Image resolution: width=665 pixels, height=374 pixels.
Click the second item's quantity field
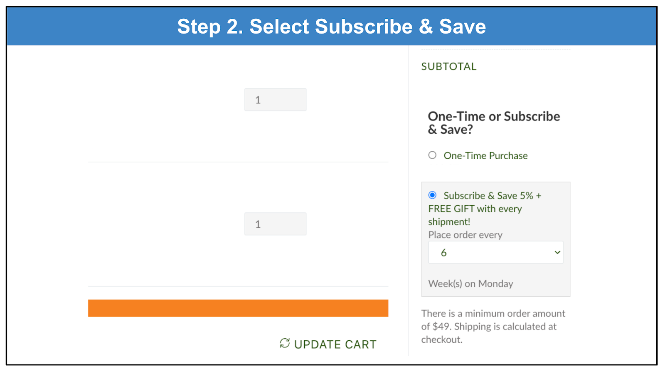[x=275, y=224]
